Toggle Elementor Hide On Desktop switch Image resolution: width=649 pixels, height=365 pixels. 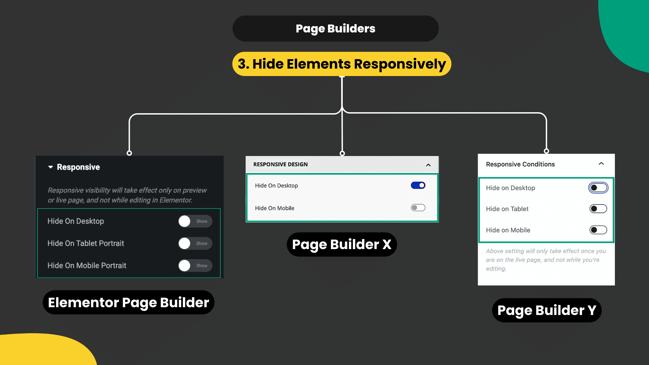click(195, 221)
